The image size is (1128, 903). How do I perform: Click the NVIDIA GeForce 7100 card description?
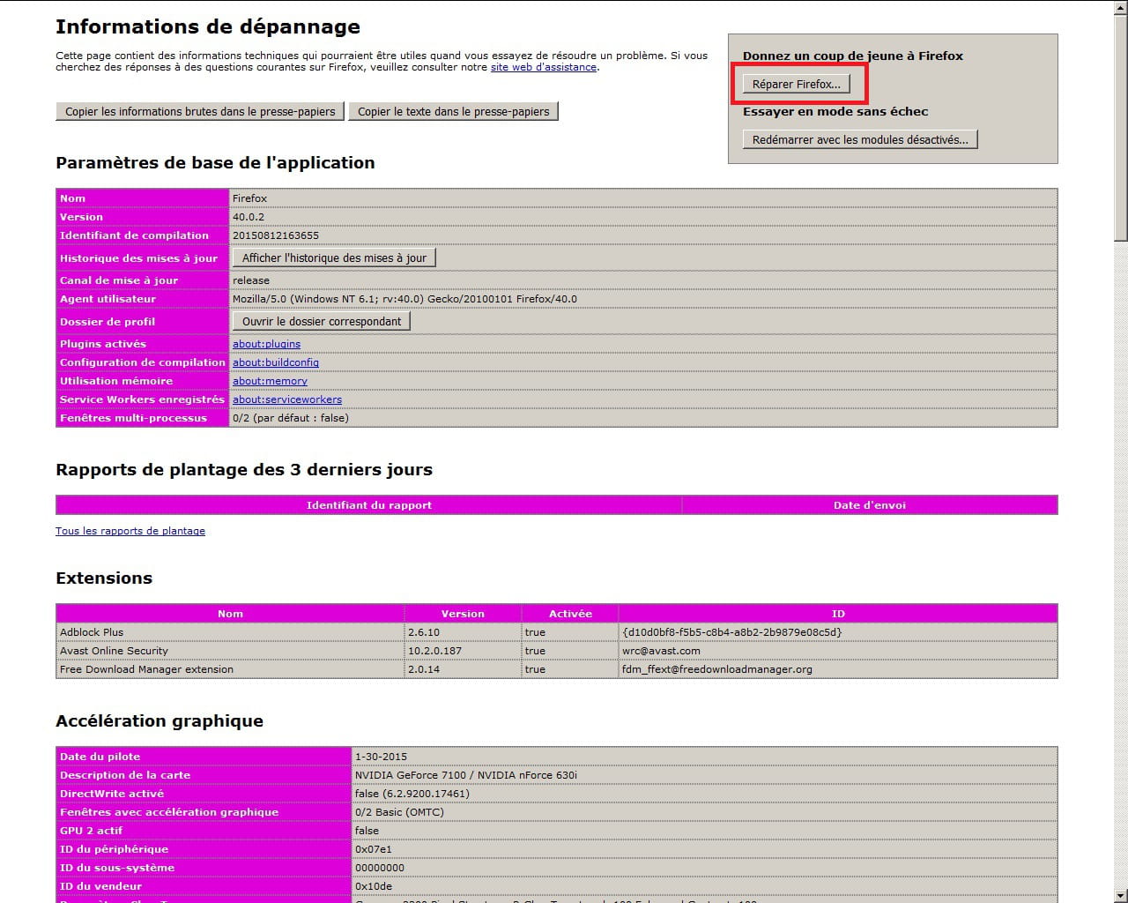466,775
